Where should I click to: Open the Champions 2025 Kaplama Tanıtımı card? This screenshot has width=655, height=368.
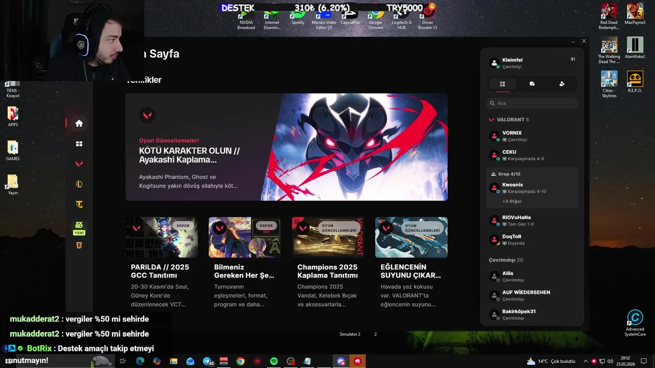pos(328,263)
